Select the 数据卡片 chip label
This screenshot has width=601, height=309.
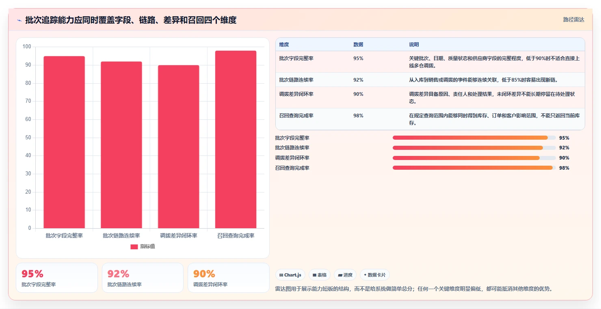click(376, 275)
